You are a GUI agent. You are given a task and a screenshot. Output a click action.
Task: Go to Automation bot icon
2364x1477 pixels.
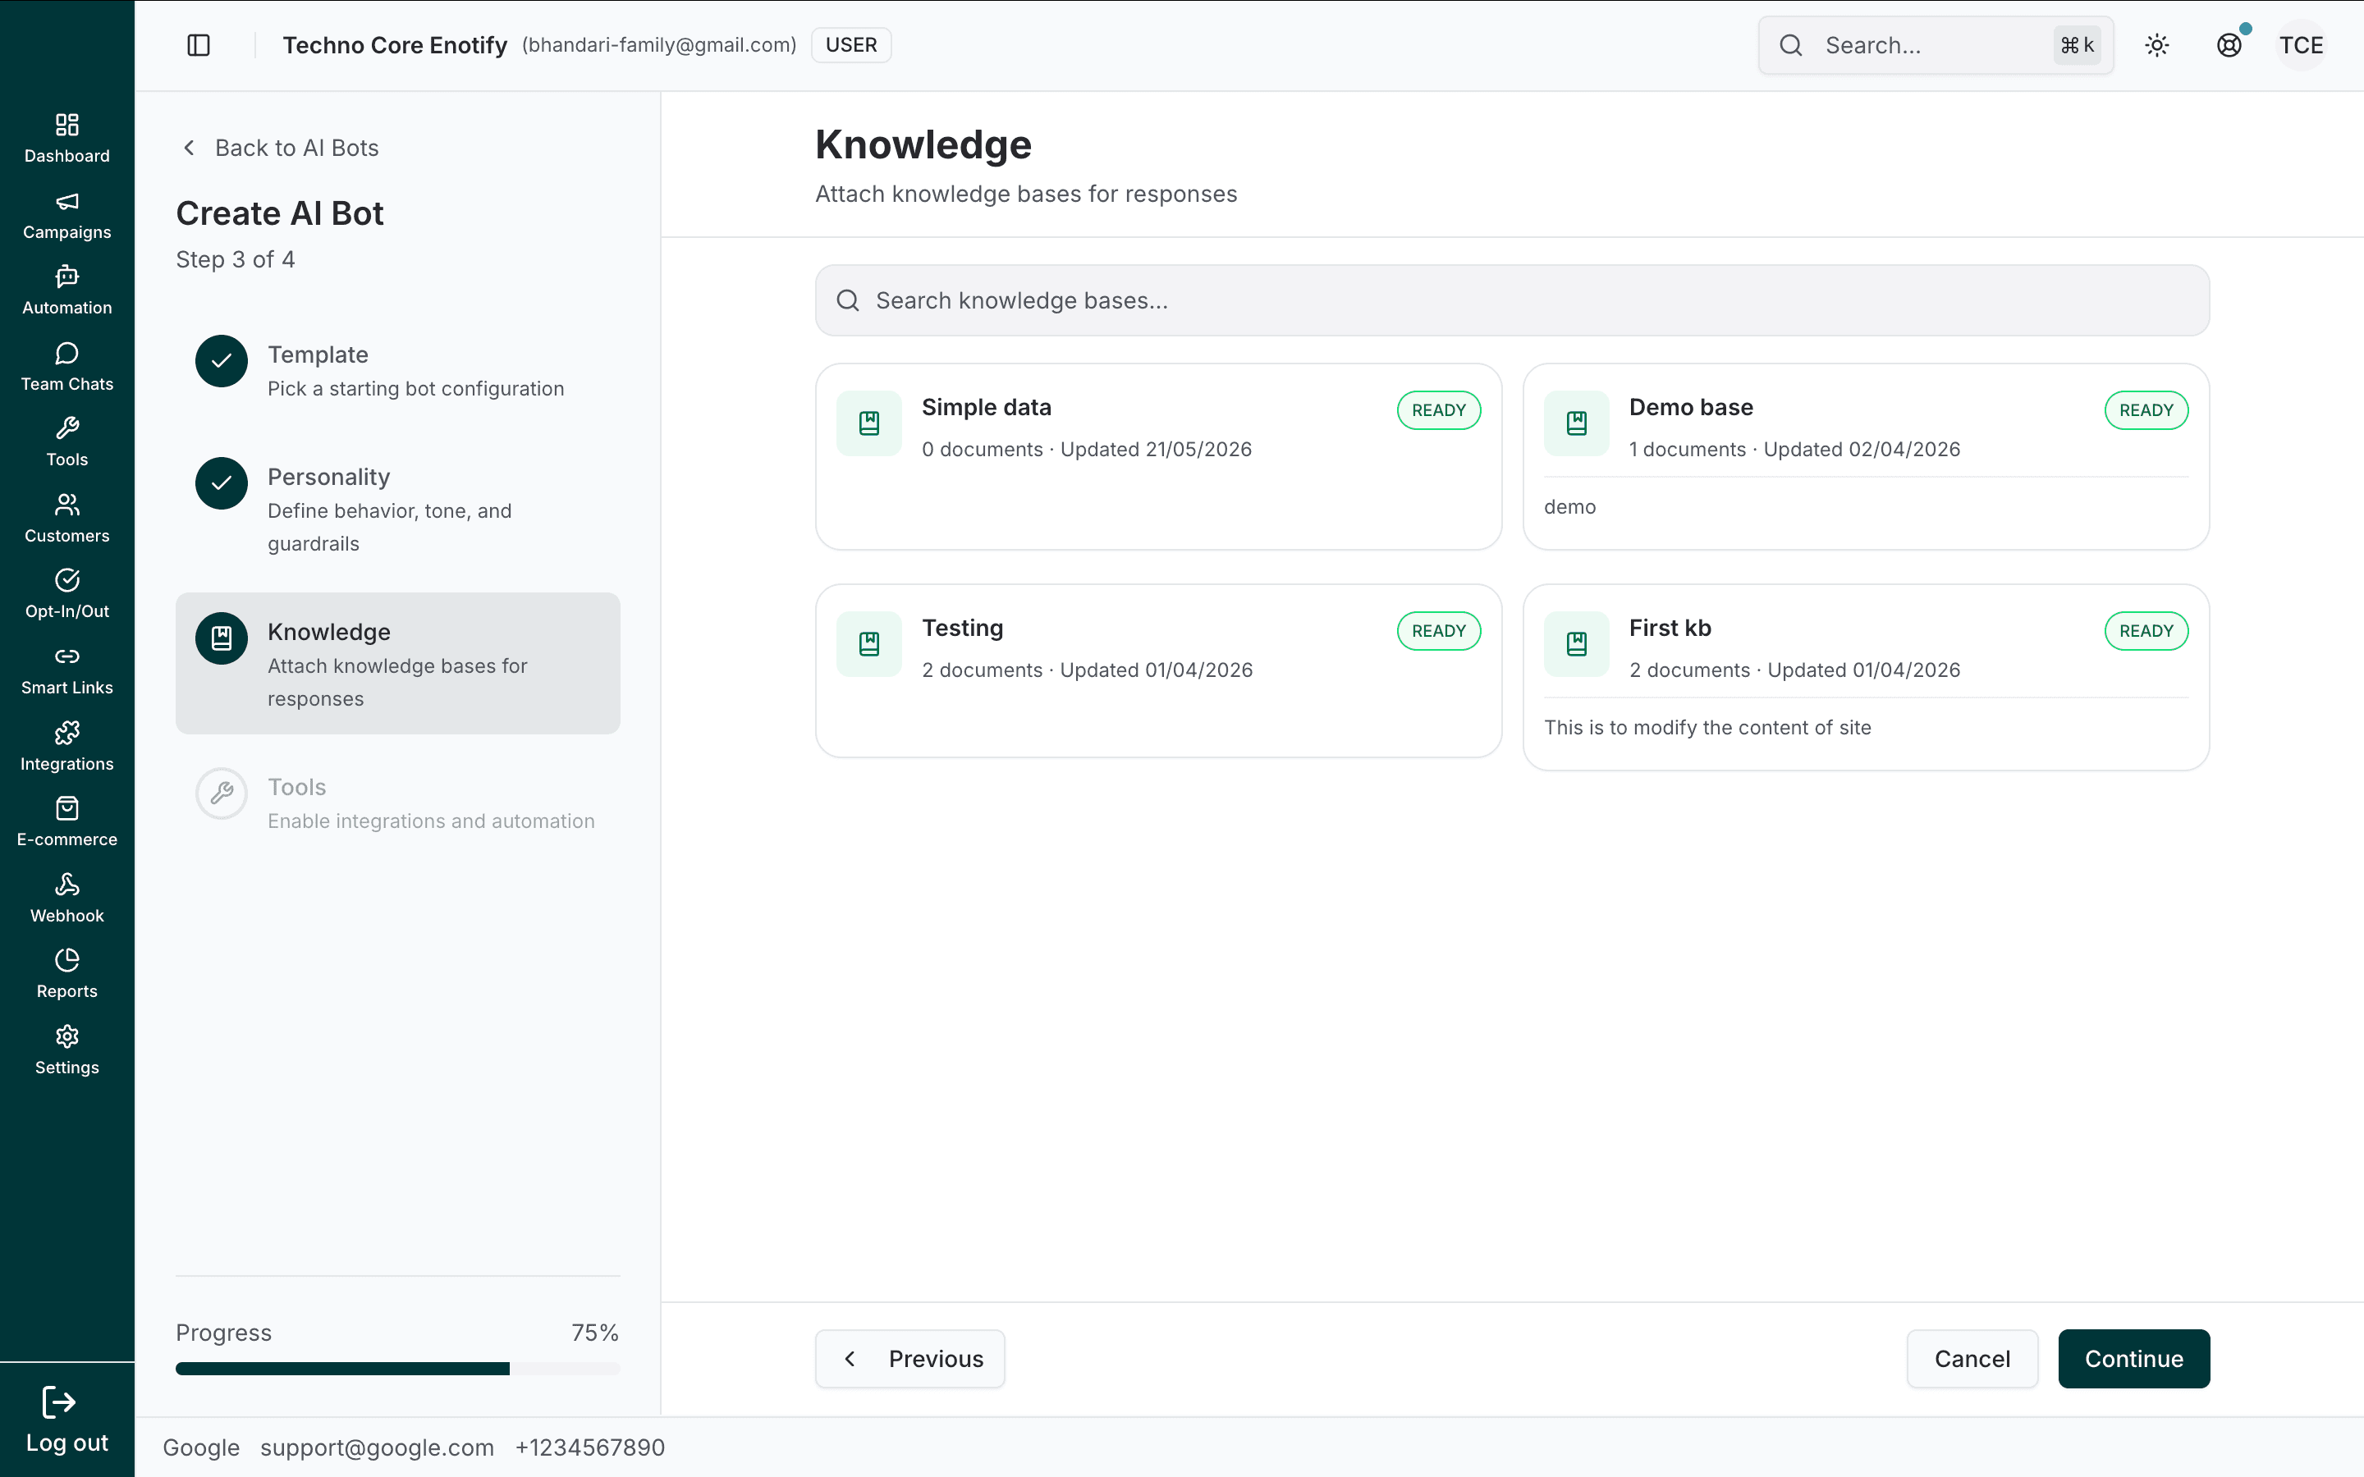[x=66, y=277]
